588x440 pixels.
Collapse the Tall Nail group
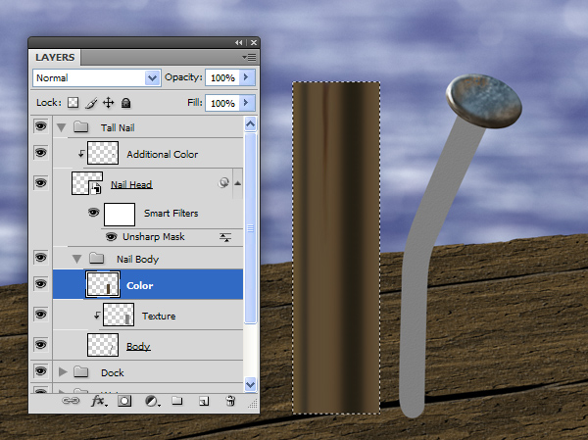coord(61,127)
